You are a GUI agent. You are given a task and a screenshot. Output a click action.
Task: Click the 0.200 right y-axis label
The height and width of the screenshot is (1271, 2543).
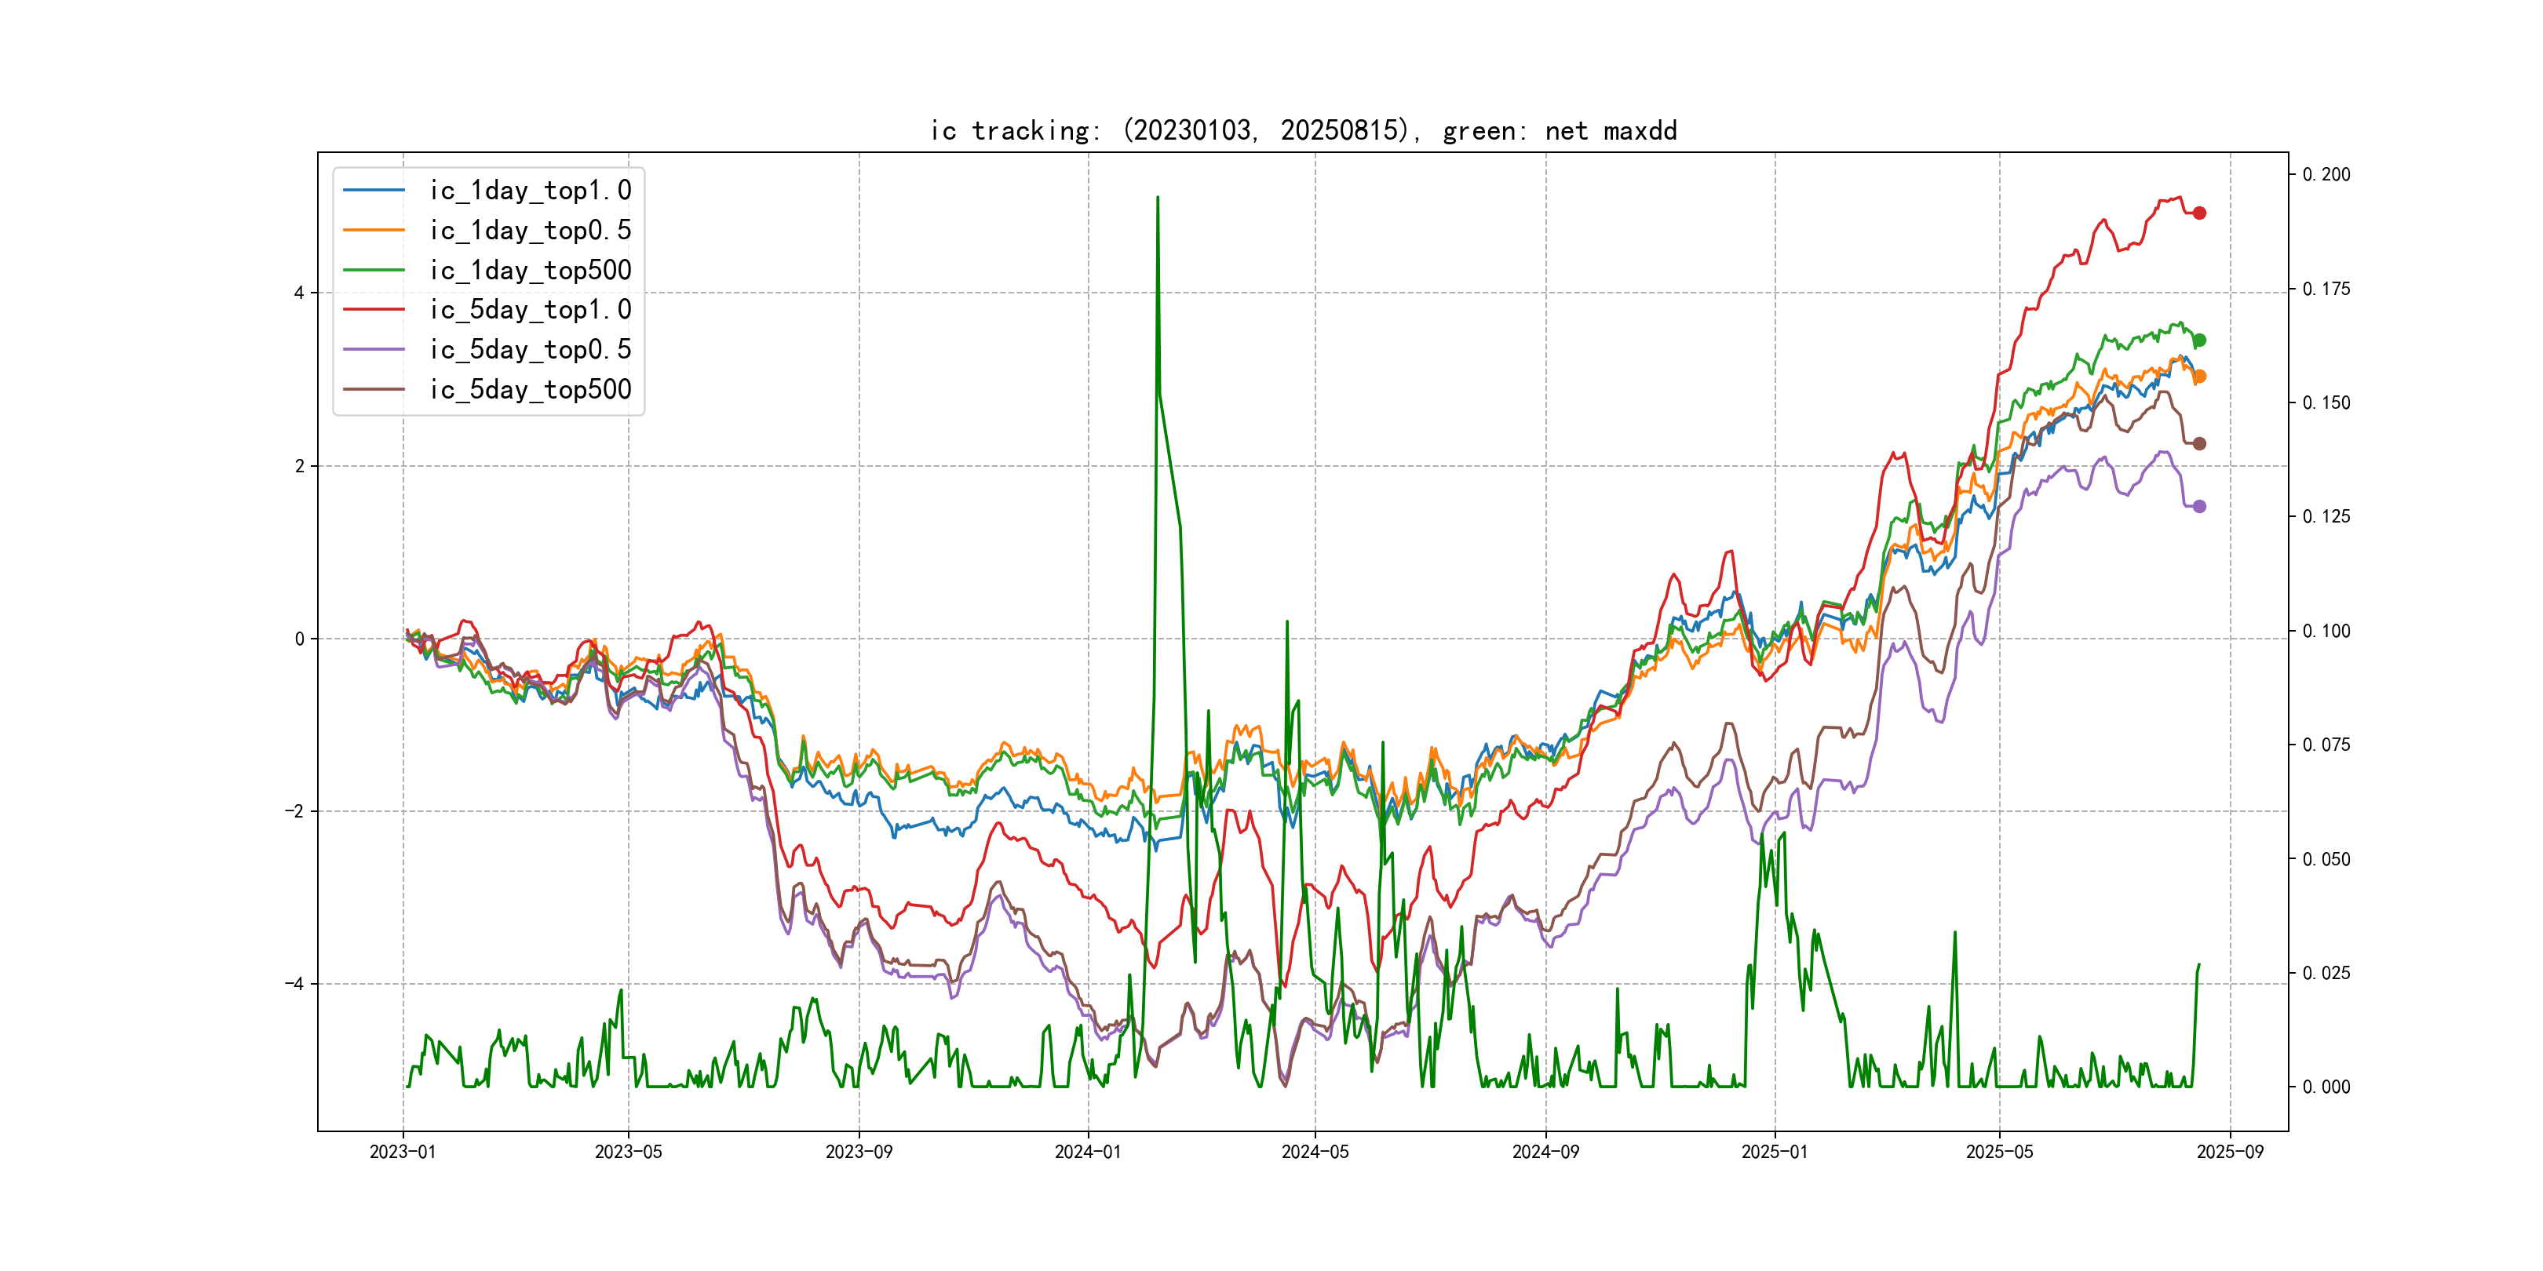point(2326,175)
